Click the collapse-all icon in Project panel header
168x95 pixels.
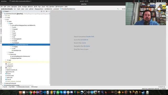pyautogui.click(x=44, y=11)
